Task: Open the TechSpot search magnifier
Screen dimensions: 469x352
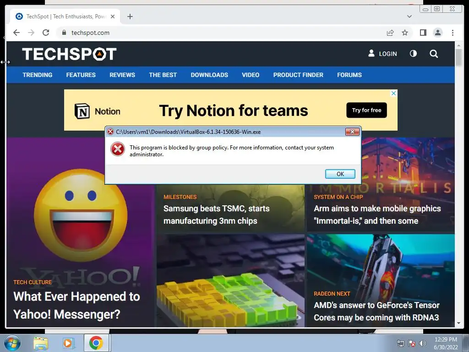Action: tap(434, 54)
